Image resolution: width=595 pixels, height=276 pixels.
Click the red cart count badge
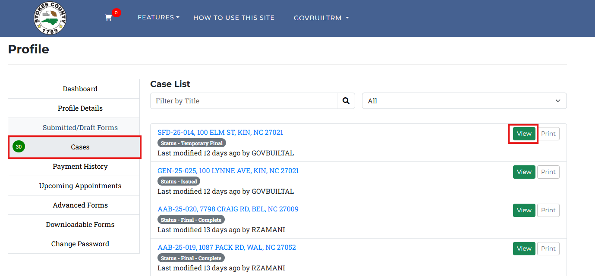coord(116,13)
